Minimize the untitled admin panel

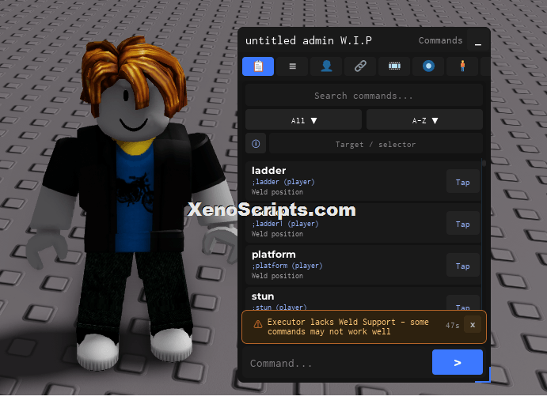coord(478,41)
